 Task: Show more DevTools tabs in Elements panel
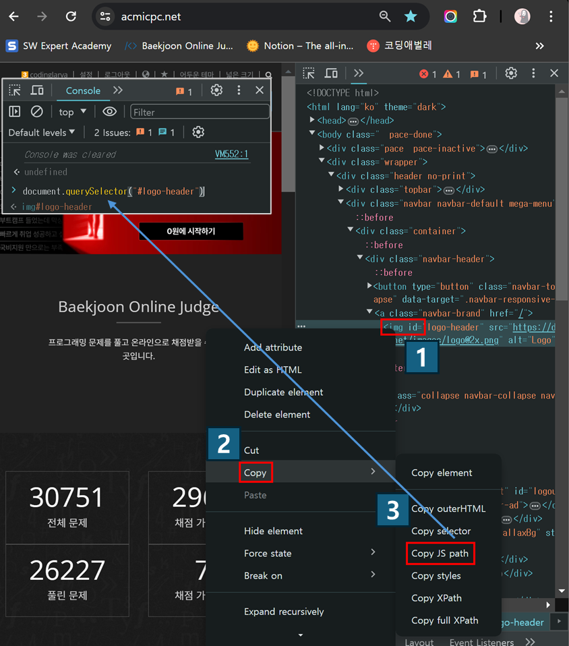click(x=359, y=74)
